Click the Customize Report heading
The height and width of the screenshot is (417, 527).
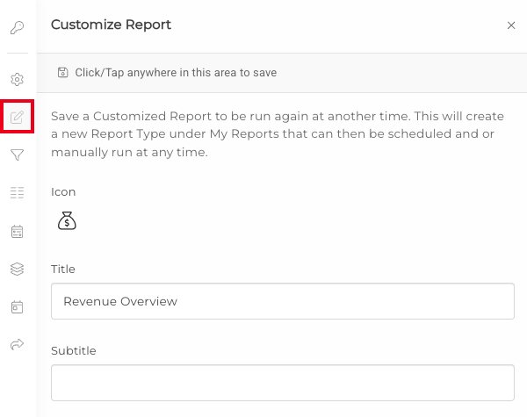click(111, 25)
